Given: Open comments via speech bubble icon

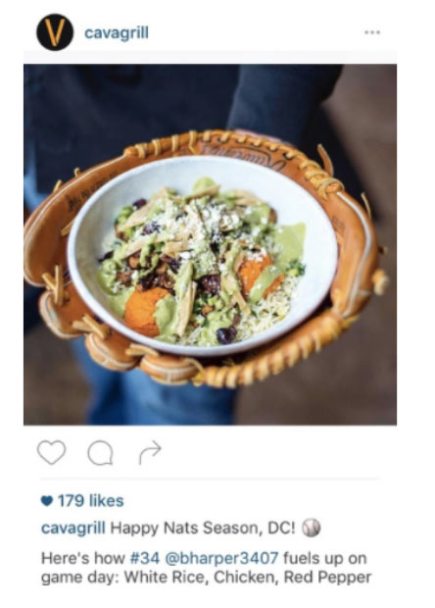Looking at the screenshot, I should pyautogui.click(x=100, y=452).
